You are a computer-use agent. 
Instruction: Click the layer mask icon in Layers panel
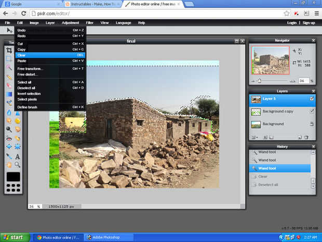265,137
